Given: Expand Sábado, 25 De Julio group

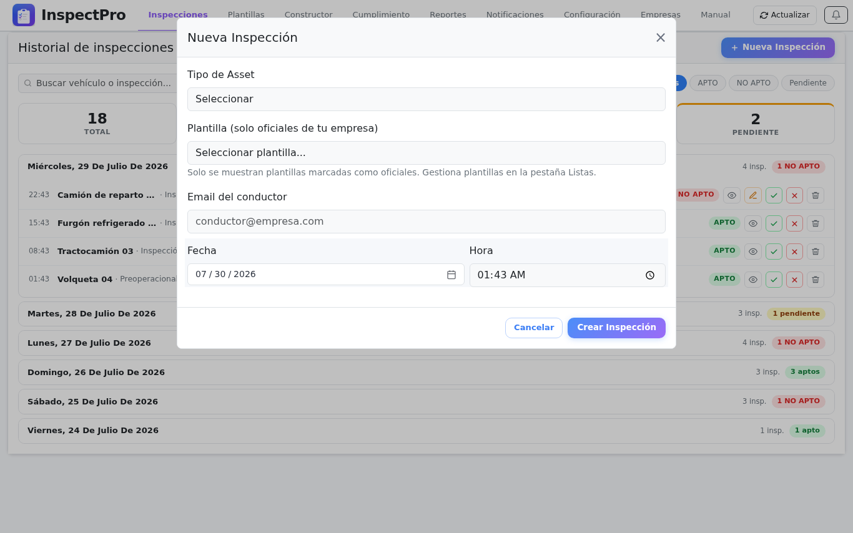Looking at the screenshot, I should tap(426, 402).
